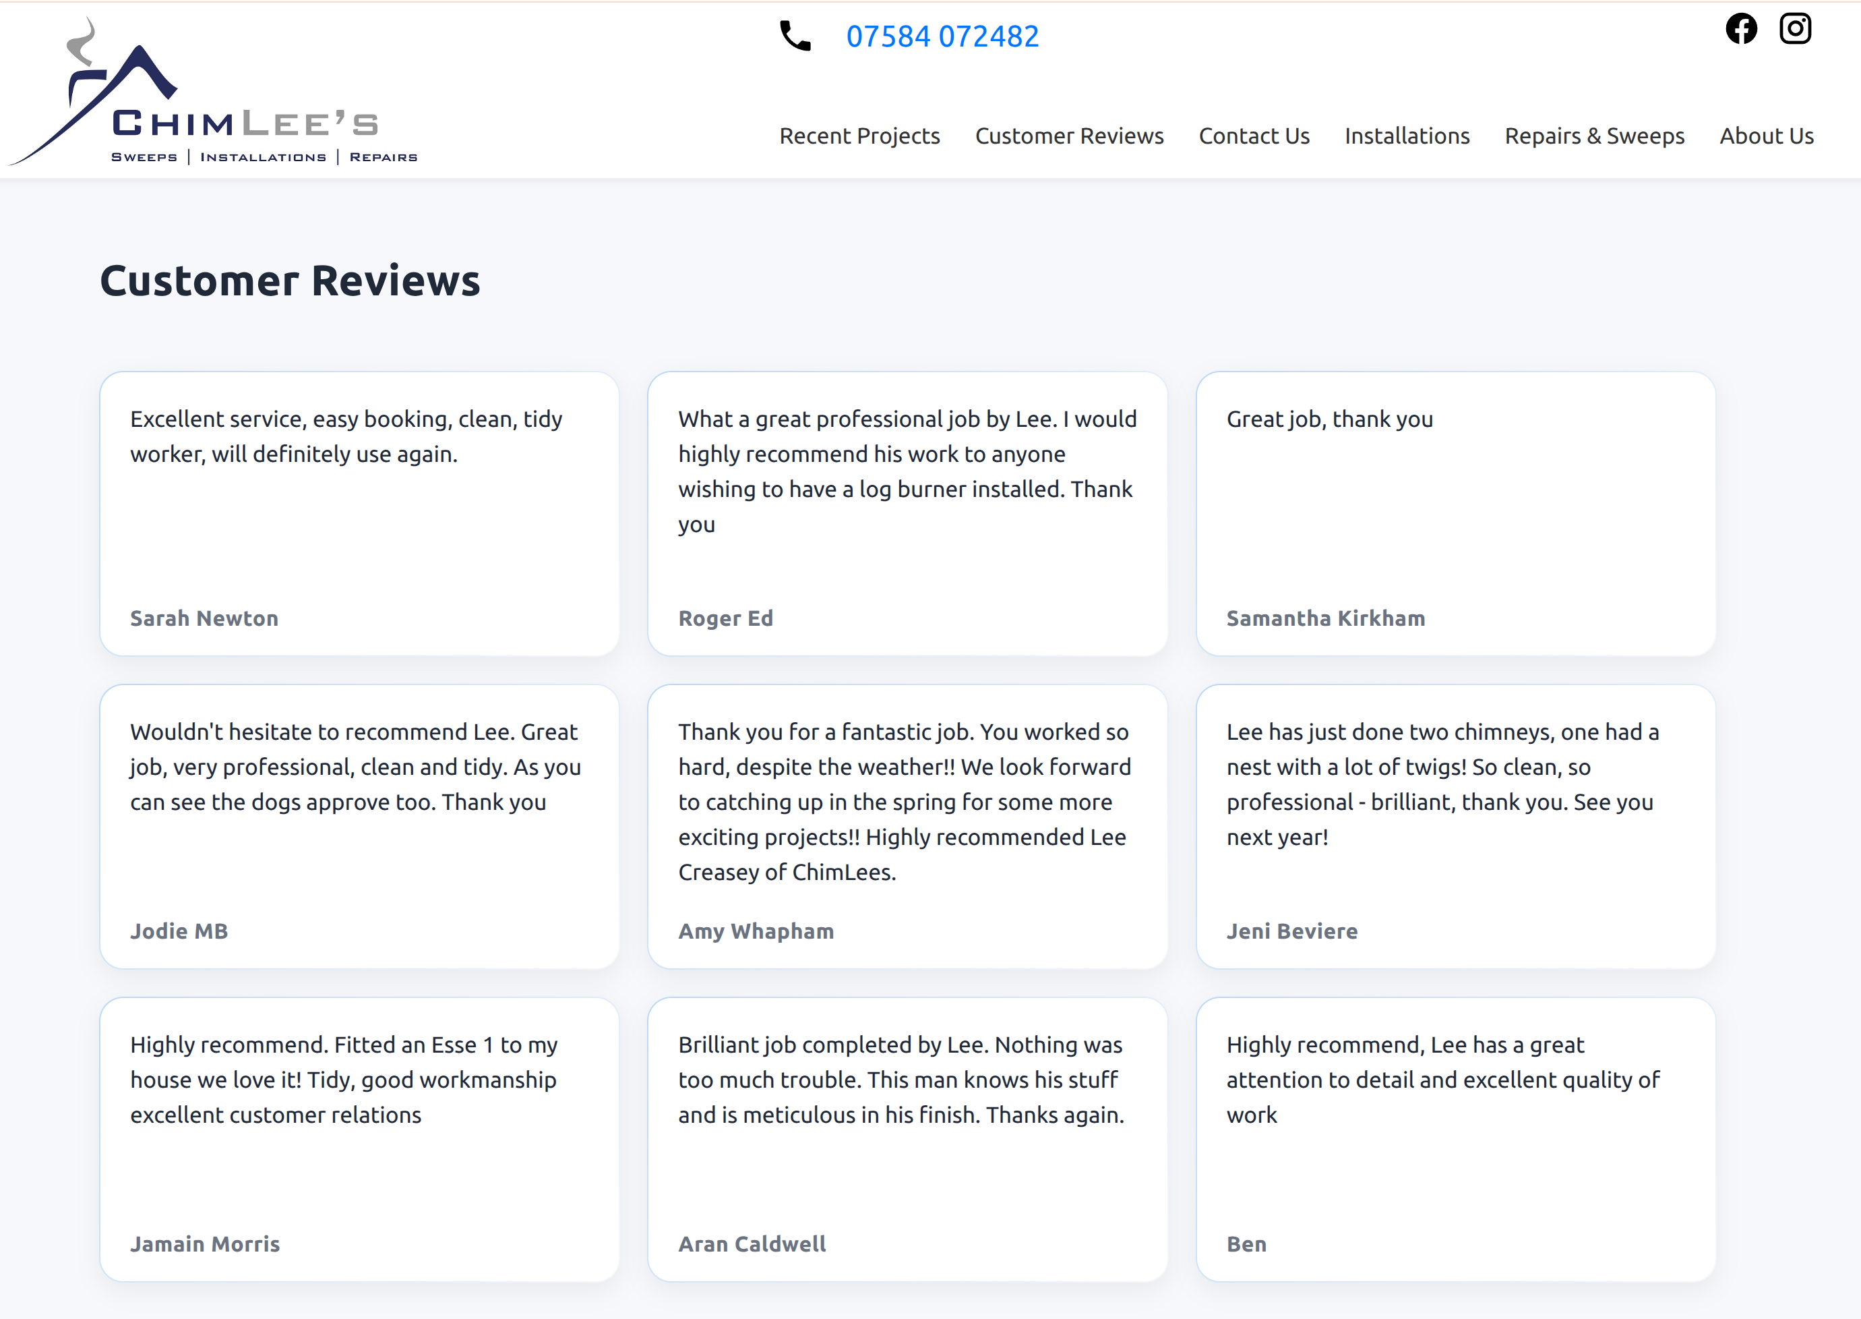This screenshot has height=1319, width=1861.
Task: Open the Instagram profile icon
Action: (x=1794, y=29)
